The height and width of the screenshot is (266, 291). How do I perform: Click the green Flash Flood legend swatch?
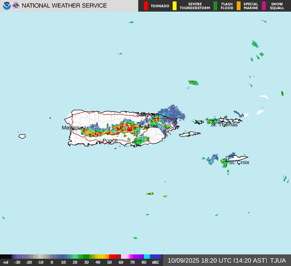pos(215,6)
